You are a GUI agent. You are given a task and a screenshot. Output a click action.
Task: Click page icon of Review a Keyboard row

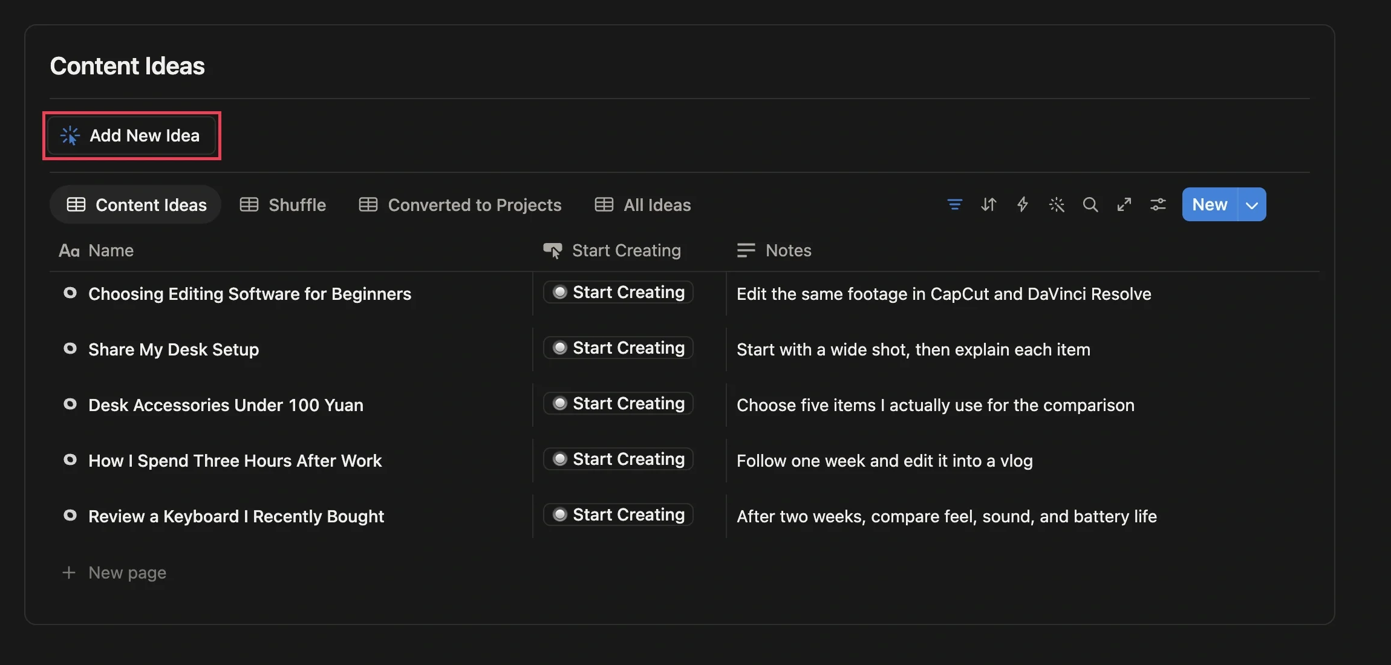coord(70,516)
